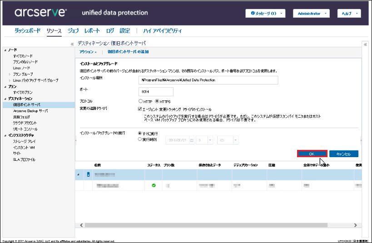Select Linux ノード in tree
The image size is (372, 243).
point(21,68)
